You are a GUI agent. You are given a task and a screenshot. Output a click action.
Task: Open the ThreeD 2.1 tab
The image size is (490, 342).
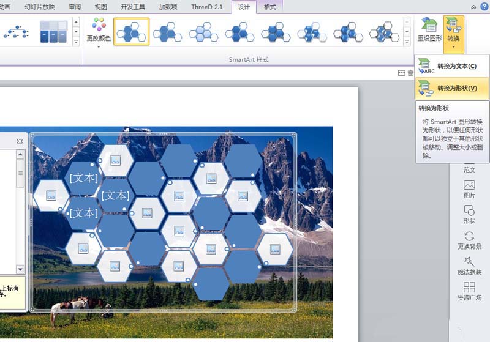point(207,7)
